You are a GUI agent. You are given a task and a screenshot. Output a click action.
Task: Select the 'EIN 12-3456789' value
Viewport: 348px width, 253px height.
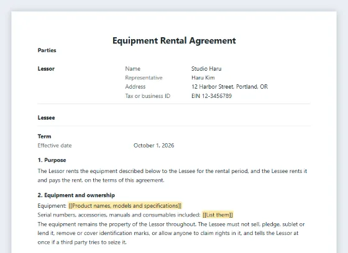211,96
